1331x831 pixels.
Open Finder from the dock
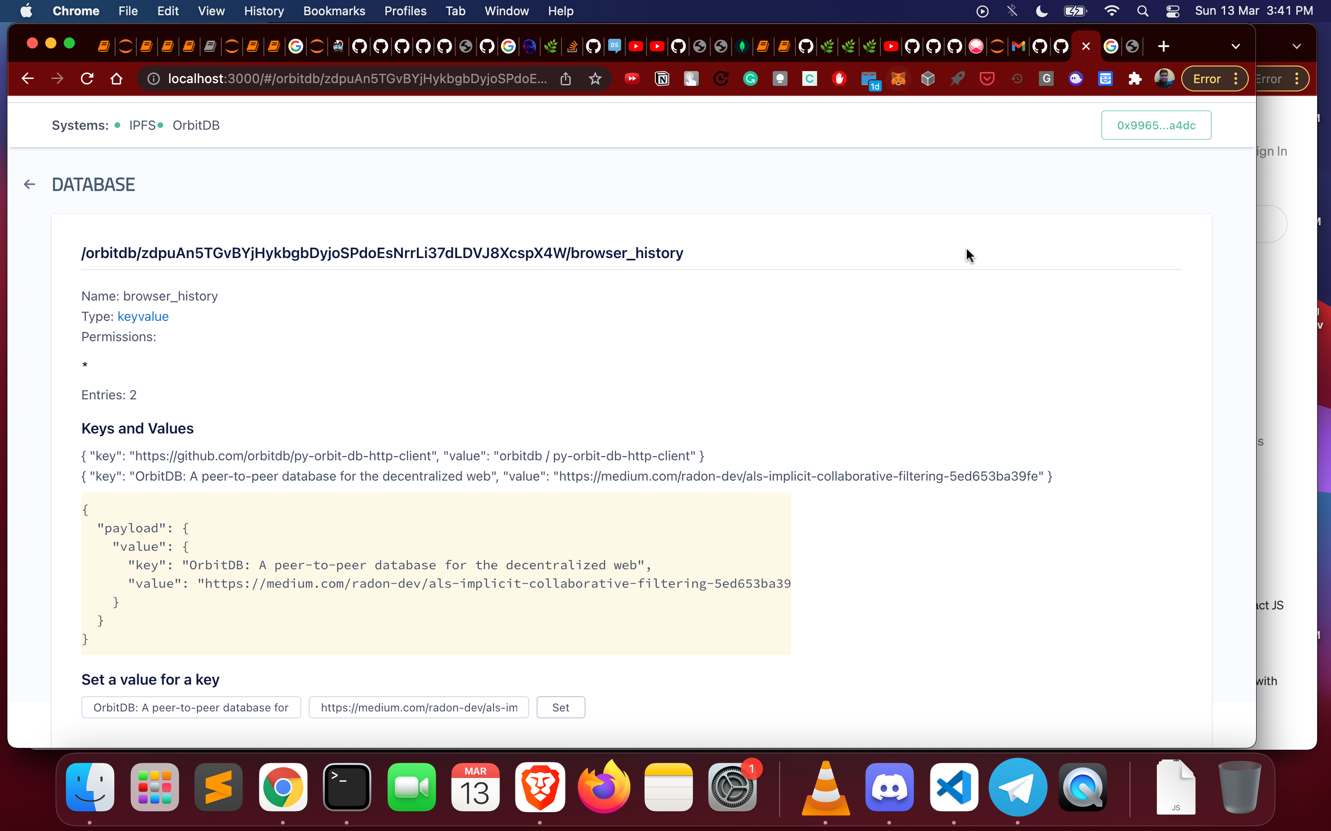[x=90, y=787]
